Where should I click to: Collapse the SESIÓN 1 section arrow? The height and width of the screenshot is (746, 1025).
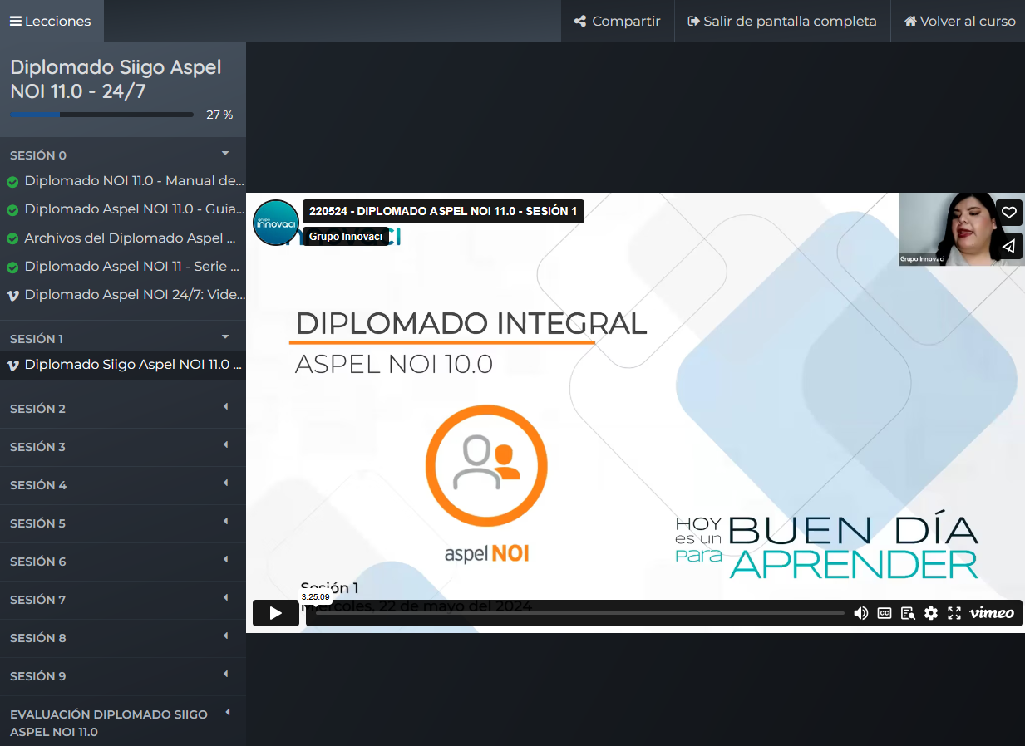click(224, 337)
